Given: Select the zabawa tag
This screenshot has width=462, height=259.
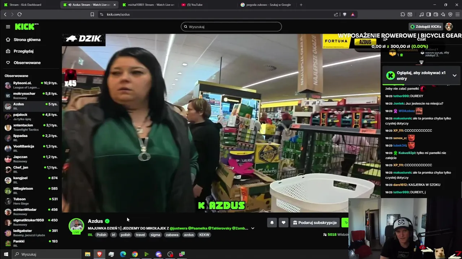Looking at the screenshot, I should point(172,235).
